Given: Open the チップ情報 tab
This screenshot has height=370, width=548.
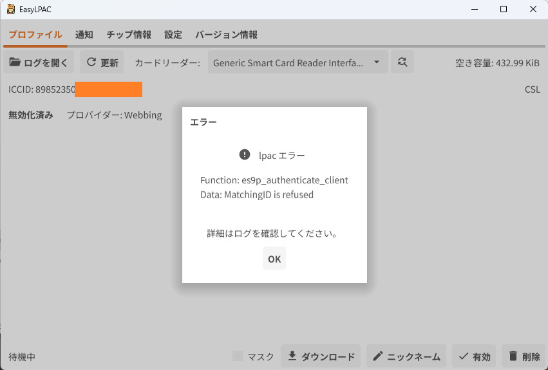Looking at the screenshot, I should pos(129,35).
